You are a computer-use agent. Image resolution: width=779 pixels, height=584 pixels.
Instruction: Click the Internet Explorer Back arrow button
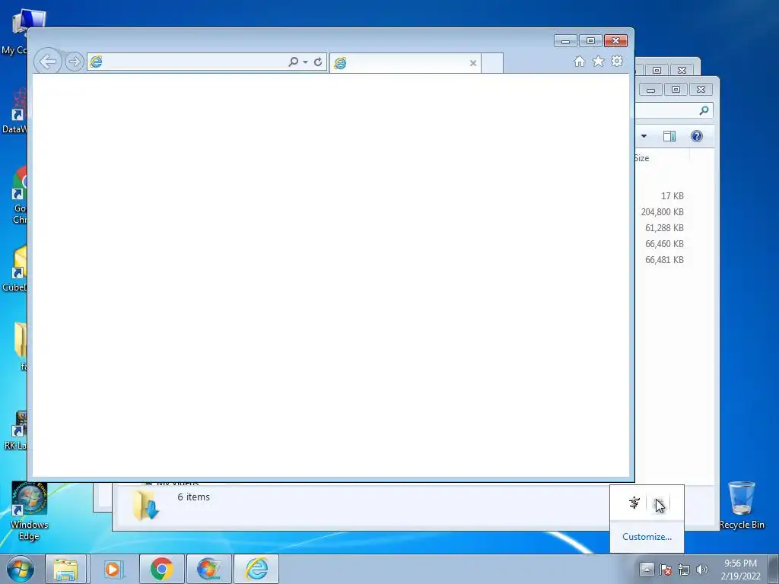[48, 62]
